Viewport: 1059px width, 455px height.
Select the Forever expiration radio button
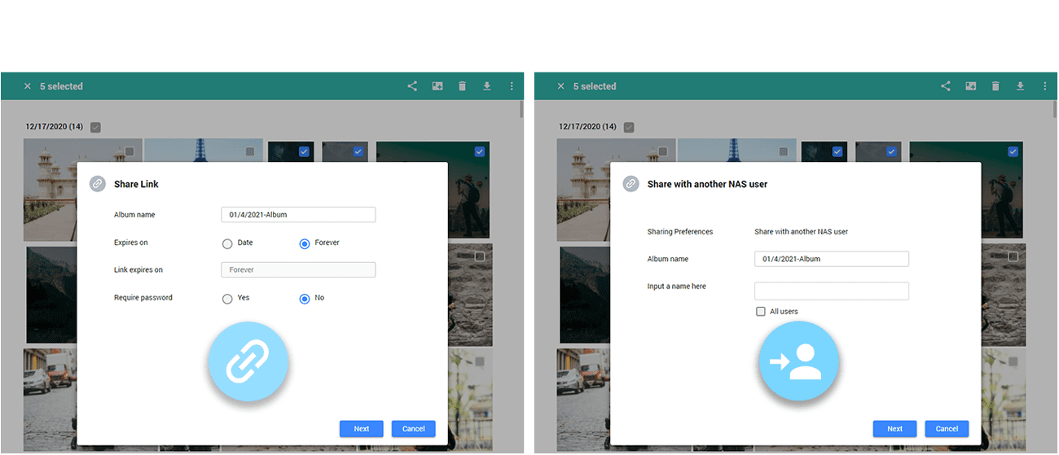coord(305,243)
